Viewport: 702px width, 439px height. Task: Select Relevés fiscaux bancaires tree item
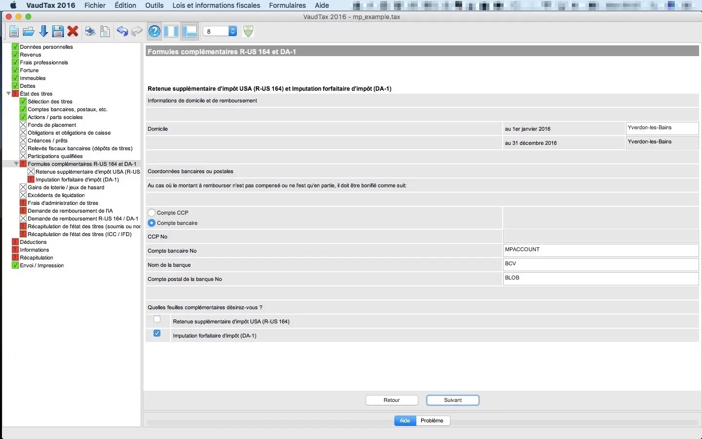click(x=80, y=148)
